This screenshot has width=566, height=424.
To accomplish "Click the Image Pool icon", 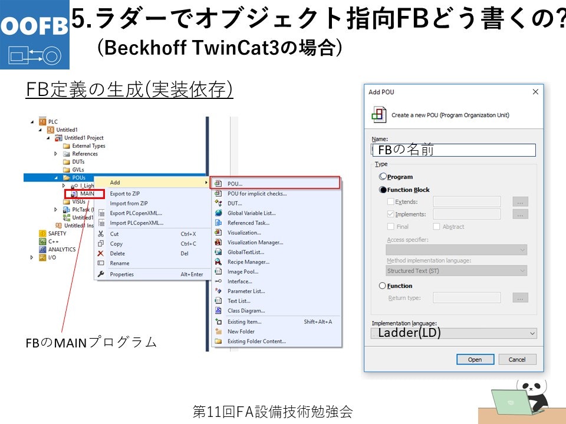I will click(218, 271).
